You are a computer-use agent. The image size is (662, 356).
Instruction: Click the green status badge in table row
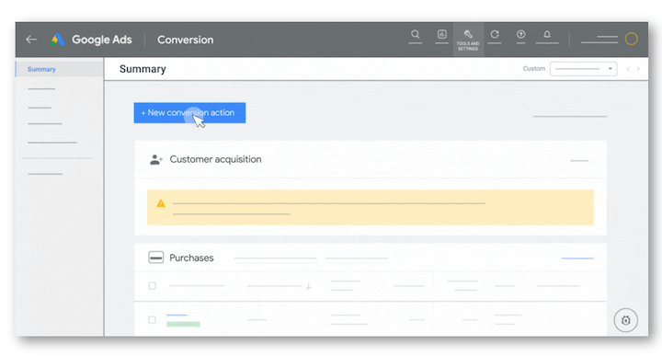click(x=183, y=324)
